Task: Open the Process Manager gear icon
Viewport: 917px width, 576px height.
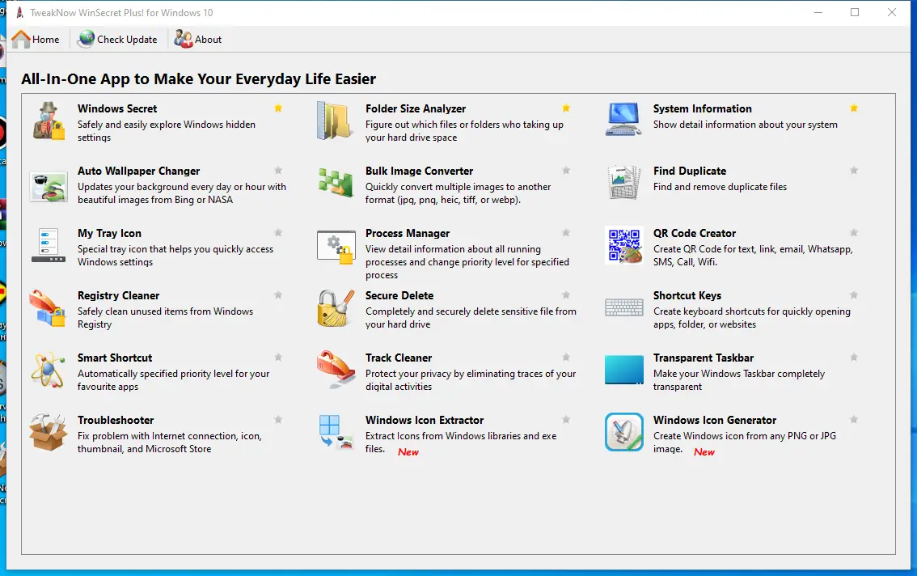Action: [335, 247]
